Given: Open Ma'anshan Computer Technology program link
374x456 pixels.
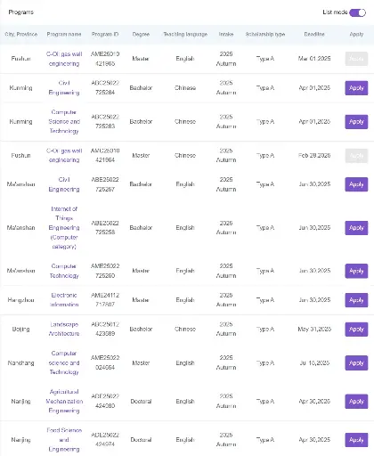Looking at the screenshot, I should [64, 271].
